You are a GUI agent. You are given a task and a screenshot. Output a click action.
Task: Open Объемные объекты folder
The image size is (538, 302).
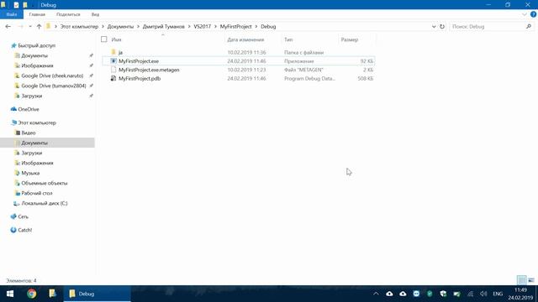45,183
